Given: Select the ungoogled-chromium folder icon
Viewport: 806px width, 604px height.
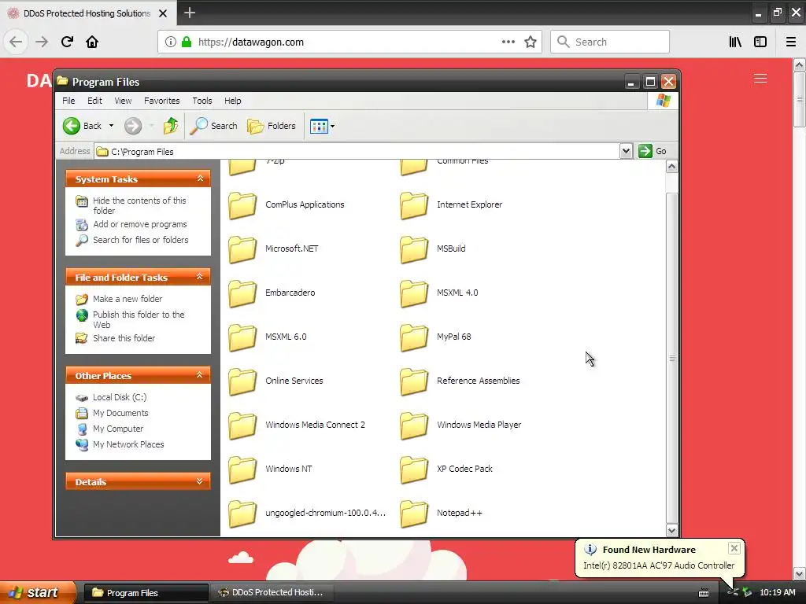Looking at the screenshot, I should [x=242, y=514].
